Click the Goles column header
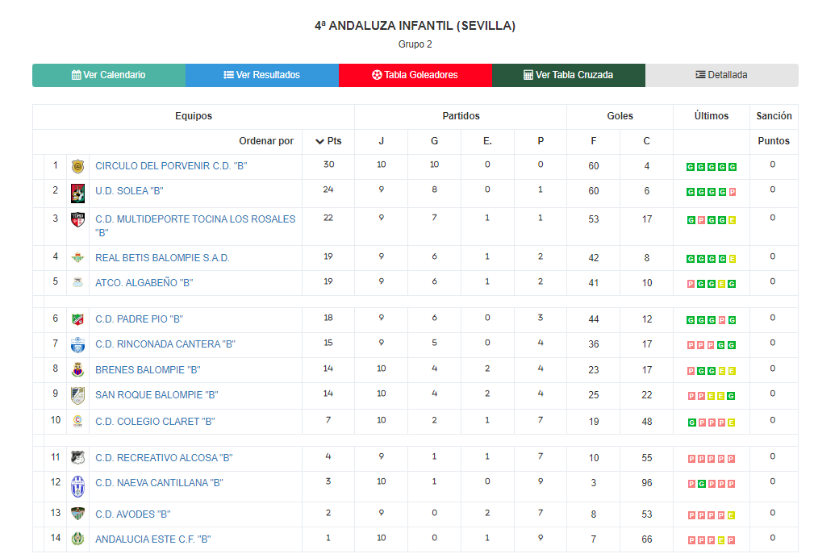Screen dimensions: 814x558 pyautogui.click(x=620, y=116)
